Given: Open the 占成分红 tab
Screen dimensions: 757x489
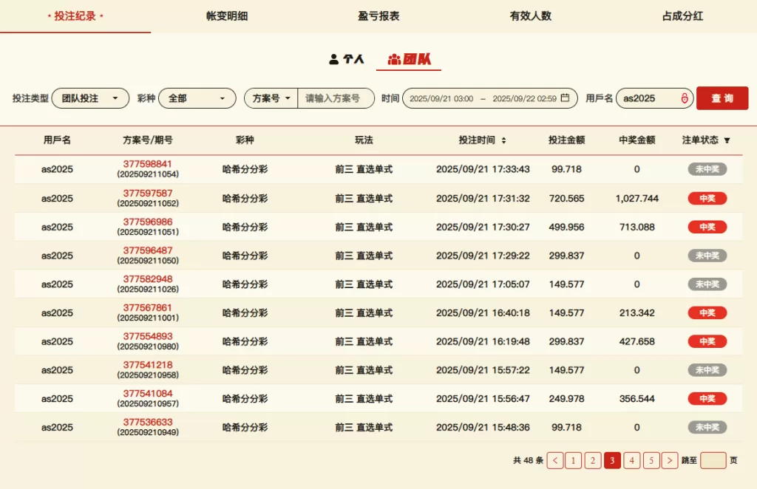Looking at the screenshot, I should click(682, 16).
